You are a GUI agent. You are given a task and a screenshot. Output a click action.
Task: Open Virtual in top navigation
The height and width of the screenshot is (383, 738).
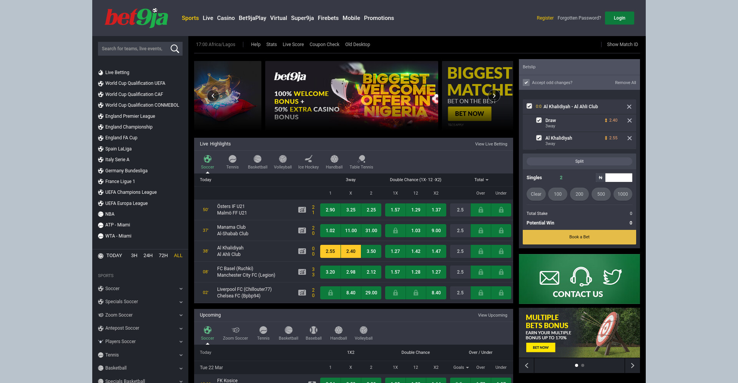[x=279, y=18]
